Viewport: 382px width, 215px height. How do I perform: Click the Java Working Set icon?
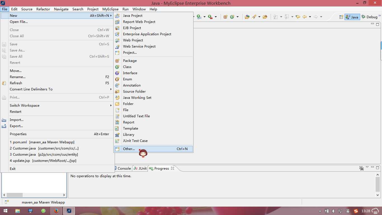coord(117,98)
